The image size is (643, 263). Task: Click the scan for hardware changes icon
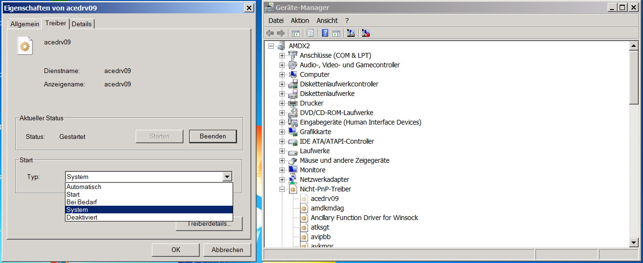tap(351, 33)
